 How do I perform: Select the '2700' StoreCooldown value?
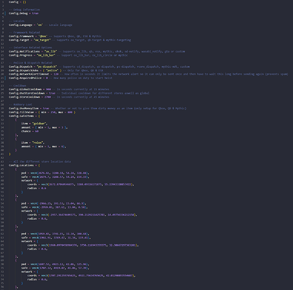48,97
